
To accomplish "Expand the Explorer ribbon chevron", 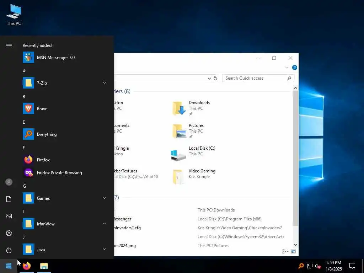I will tap(287, 68).
